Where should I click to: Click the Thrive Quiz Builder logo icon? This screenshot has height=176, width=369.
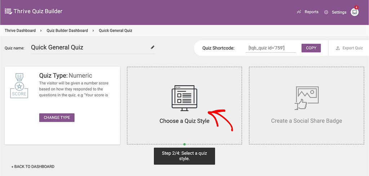pyautogui.click(x=8, y=11)
